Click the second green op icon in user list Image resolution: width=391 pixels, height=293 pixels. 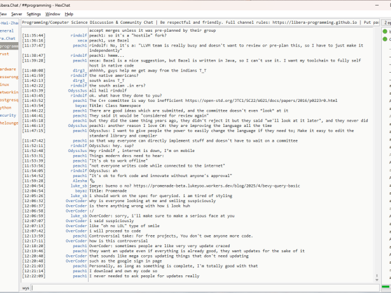(386, 39)
